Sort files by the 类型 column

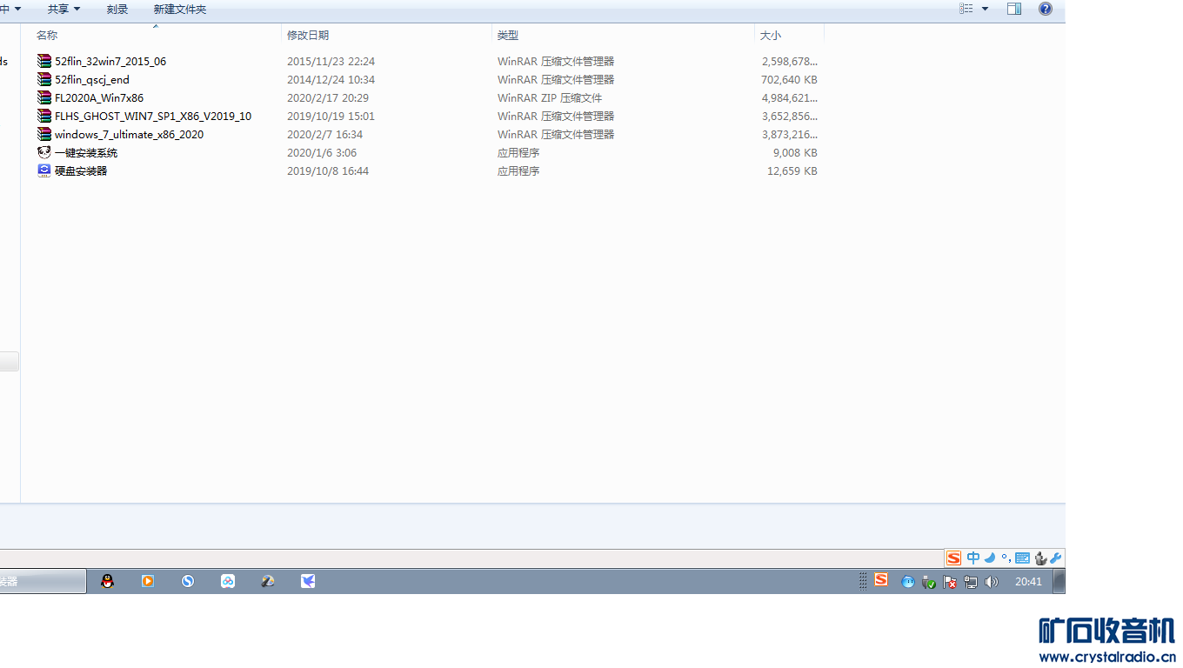pos(508,35)
